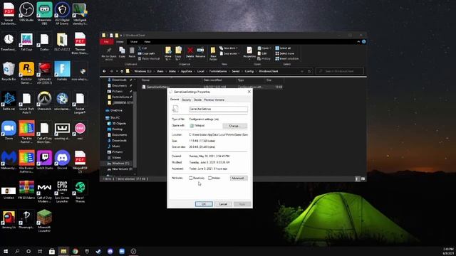Click the Advanced attributes button
The height and width of the screenshot is (256, 456).
[239, 178]
